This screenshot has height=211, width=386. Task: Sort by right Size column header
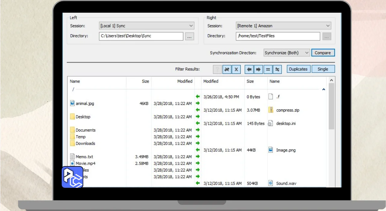(x=250, y=81)
